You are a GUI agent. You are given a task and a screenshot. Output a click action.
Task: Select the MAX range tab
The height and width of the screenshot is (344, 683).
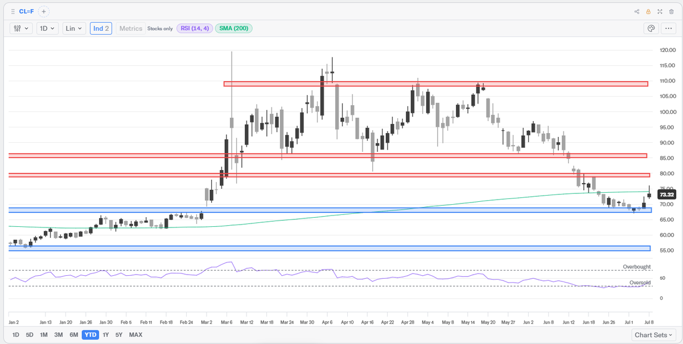(135, 335)
